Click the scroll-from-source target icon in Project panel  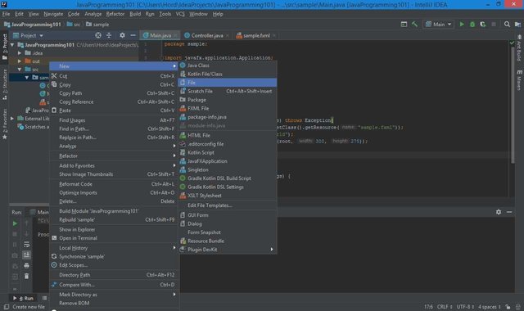pos(98,35)
